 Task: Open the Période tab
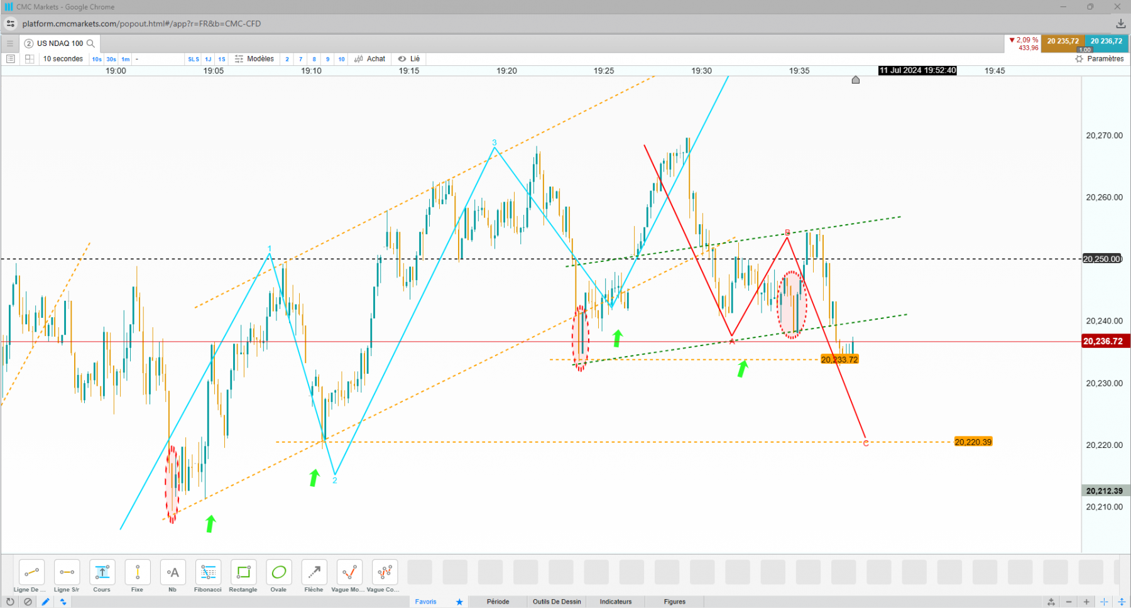(x=498, y=602)
